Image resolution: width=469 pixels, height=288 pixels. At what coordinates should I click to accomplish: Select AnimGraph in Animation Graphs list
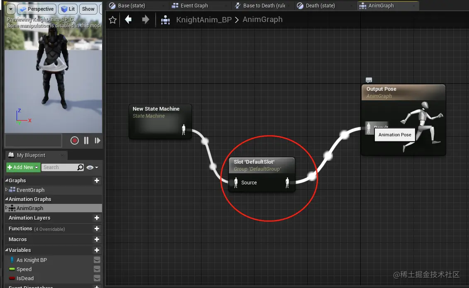click(54, 208)
